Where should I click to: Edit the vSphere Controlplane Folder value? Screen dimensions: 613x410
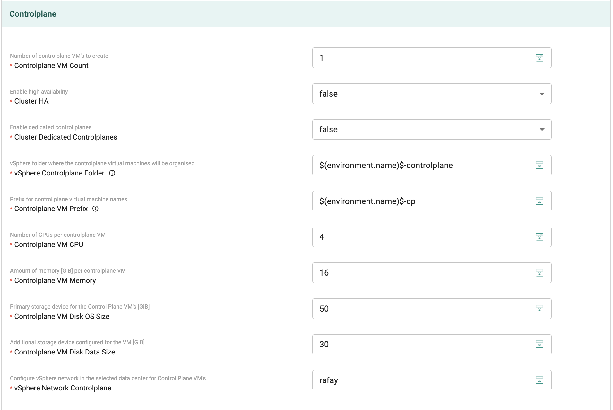(x=432, y=165)
